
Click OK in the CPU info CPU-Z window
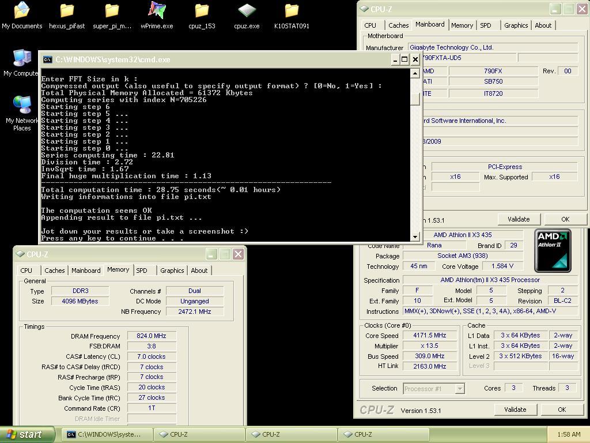pyautogui.click(x=562, y=410)
